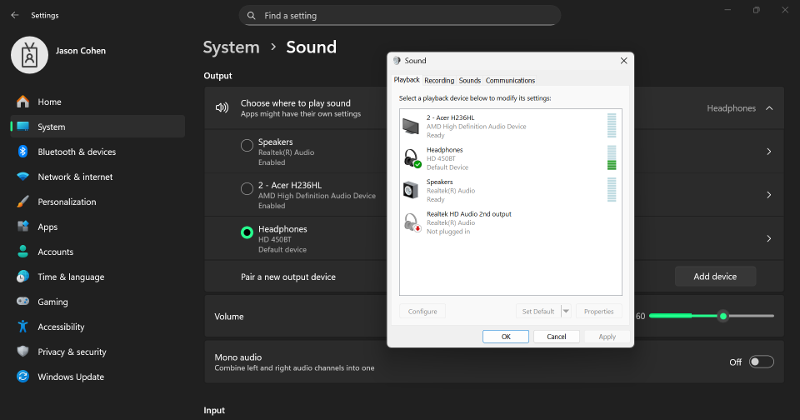
Task: Click the Realtek Speakers device icon in dialog
Action: point(412,190)
